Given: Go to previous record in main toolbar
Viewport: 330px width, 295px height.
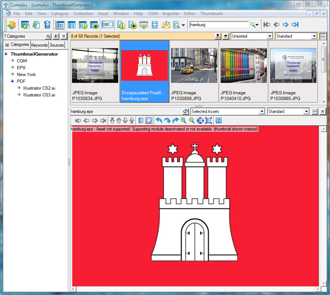Looking at the screenshot, I should coord(276,25).
